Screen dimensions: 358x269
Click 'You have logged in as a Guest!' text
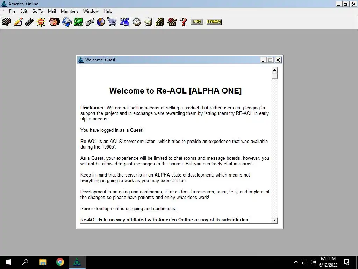pyautogui.click(x=112, y=130)
